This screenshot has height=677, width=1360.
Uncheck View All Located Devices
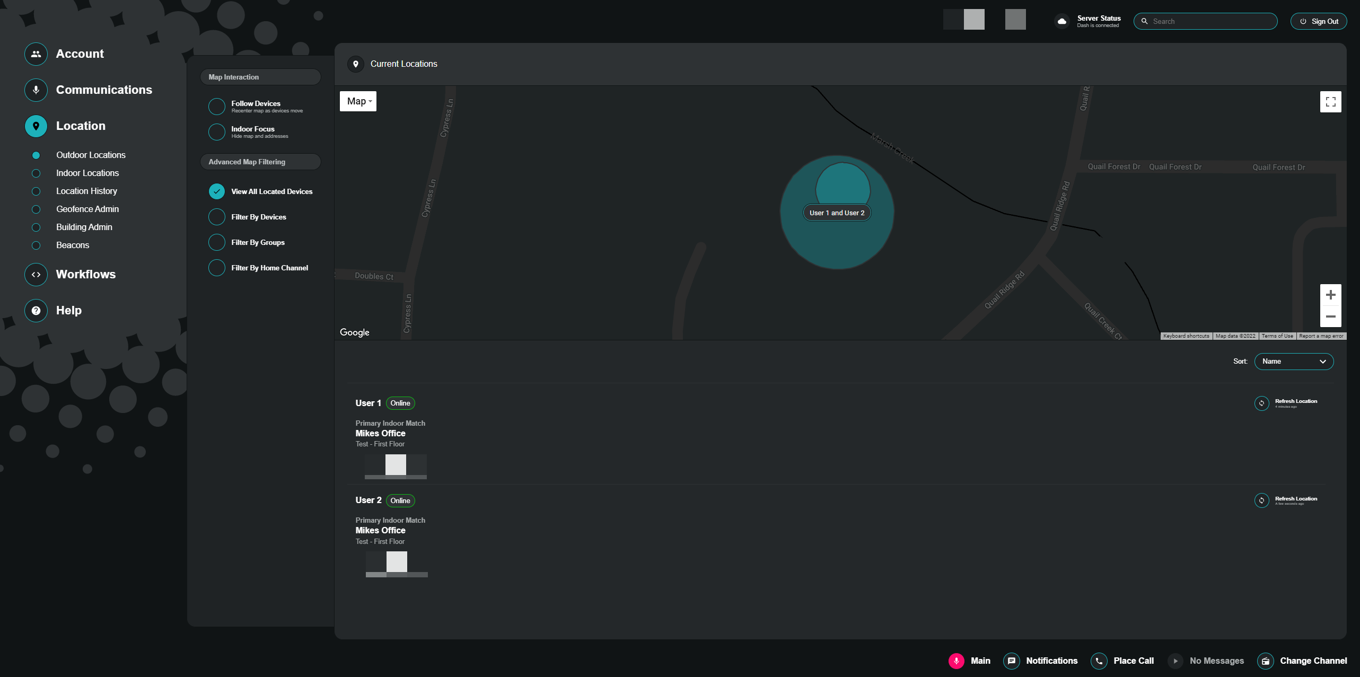pyautogui.click(x=217, y=191)
